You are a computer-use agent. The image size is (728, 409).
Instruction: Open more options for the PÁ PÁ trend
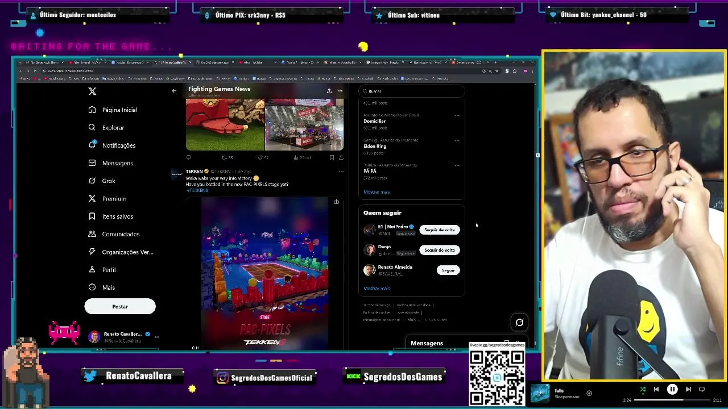coord(457,166)
